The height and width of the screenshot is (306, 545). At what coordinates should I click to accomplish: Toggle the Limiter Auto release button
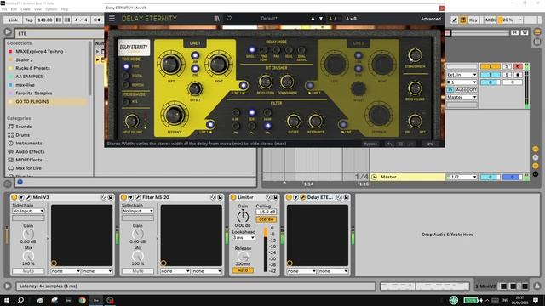click(x=243, y=270)
